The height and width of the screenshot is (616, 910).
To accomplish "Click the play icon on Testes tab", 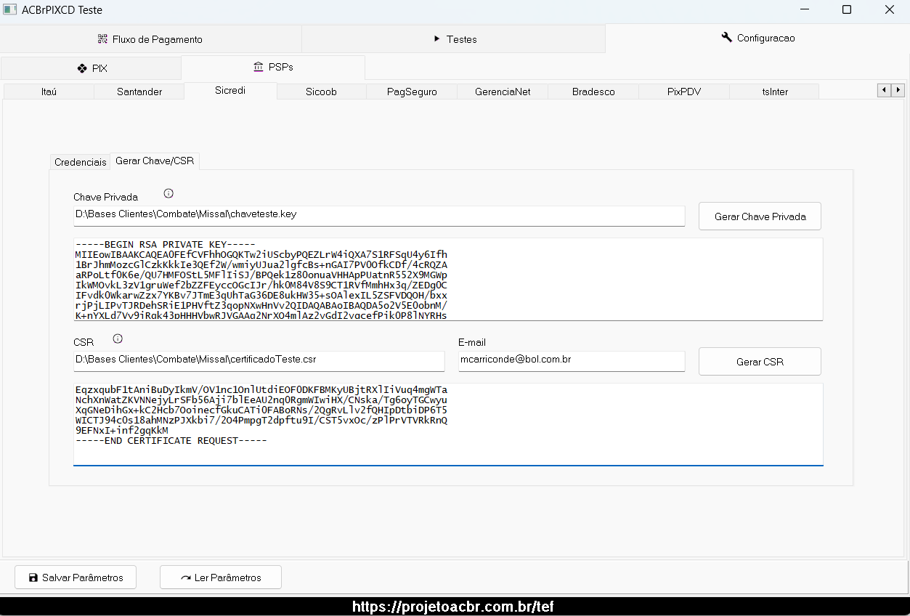I will 437,38.
